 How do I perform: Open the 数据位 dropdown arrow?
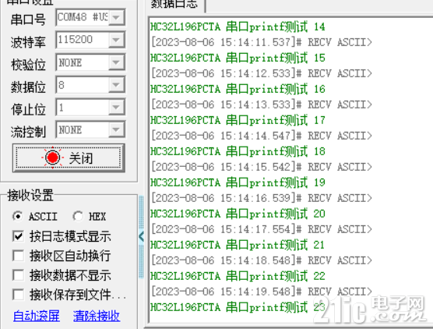click(116, 85)
